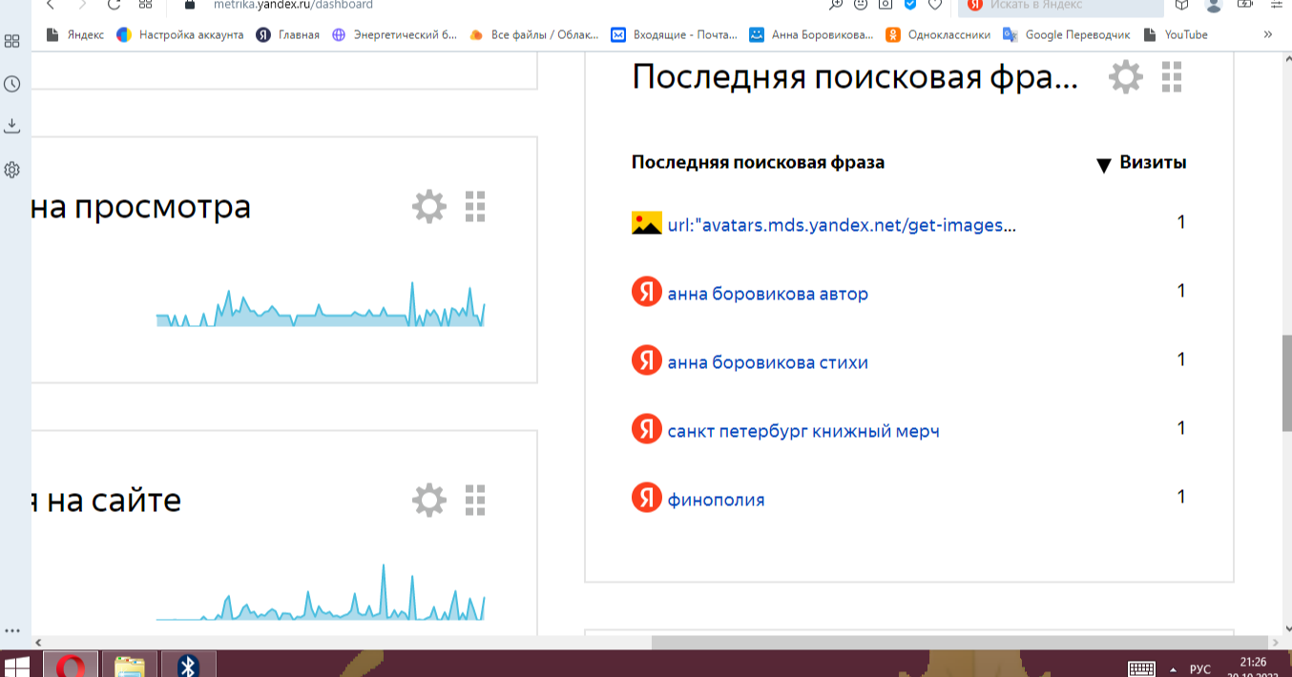Image resolution: width=1292 pixels, height=677 pixels.
Task: Click grid icon of 'на просмотра' widget
Action: 475,206
